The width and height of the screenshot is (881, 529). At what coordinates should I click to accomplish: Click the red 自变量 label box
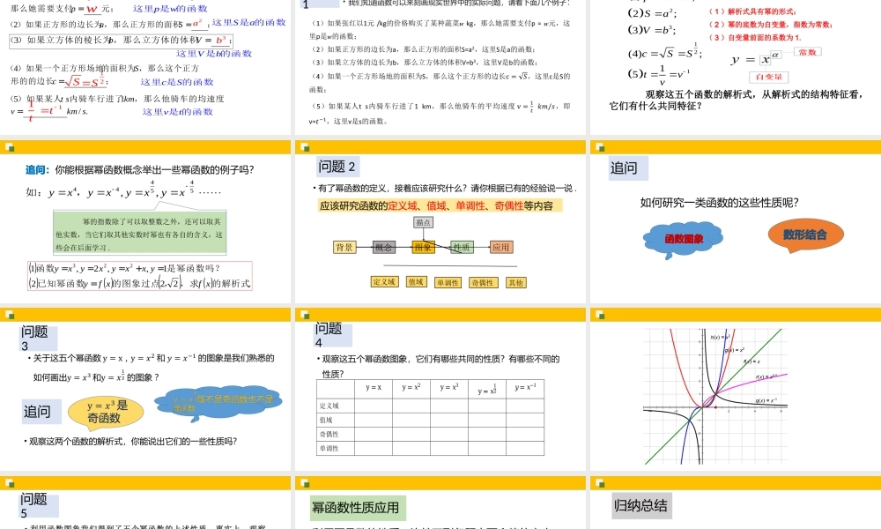pyautogui.click(x=769, y=77)
